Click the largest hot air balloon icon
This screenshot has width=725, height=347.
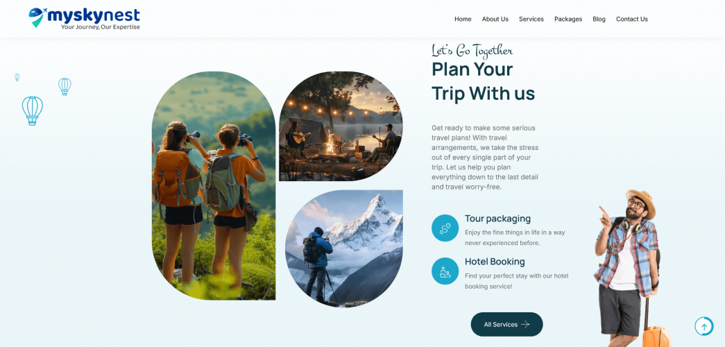coord(33,111)
